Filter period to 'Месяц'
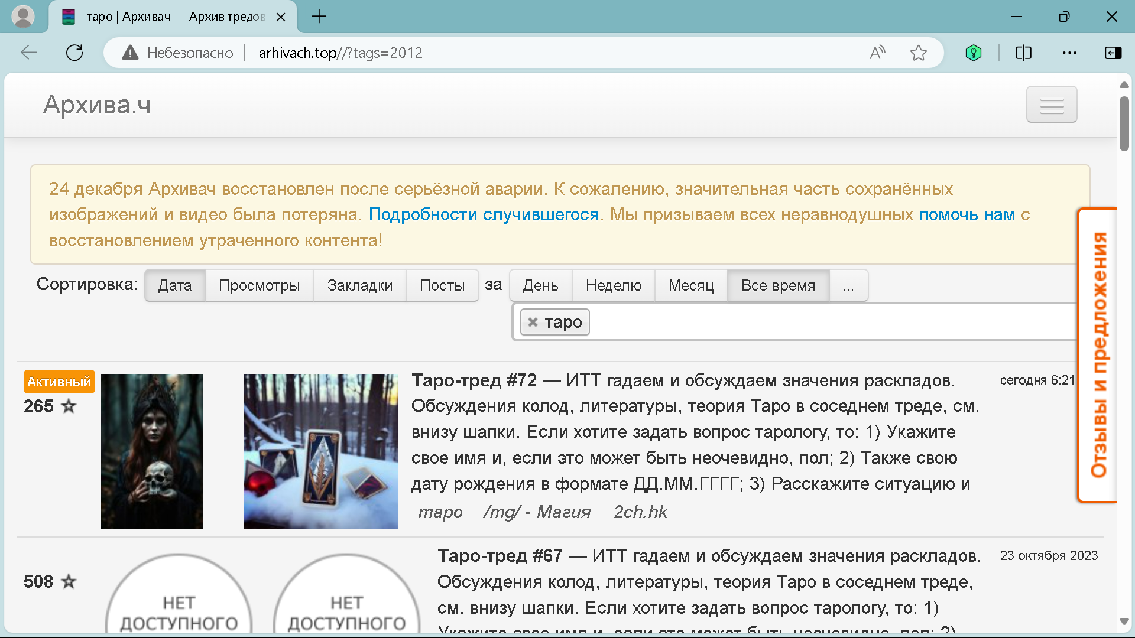 pyautogui.click(x=691, y=285)
